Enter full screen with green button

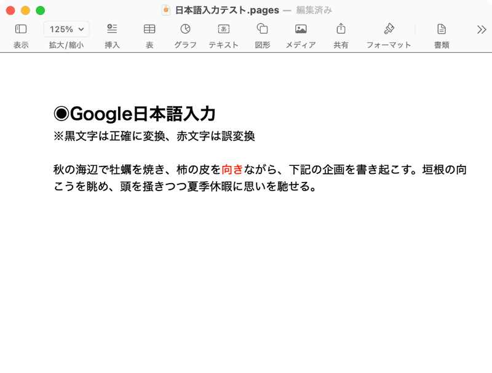[41, 10]
